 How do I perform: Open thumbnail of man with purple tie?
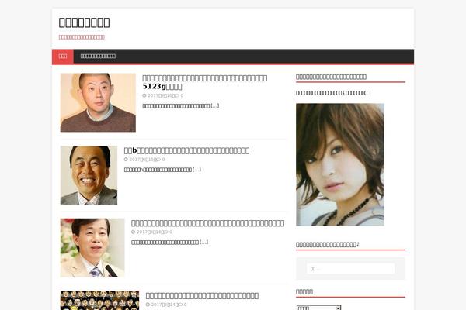pos(92,248)
